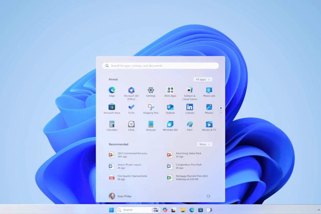The image size is (321, 214).
Task: Open Microsoft Store from pinned apps
Action: coord(112,108)
